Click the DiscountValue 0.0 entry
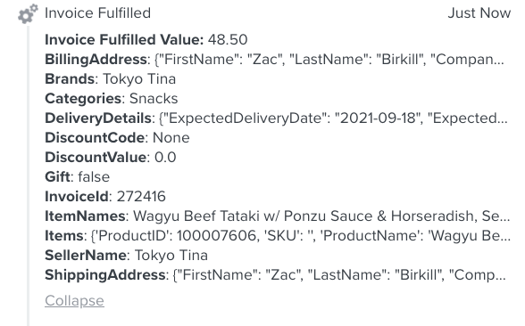The height and width of the screenshot is (326, 525). (111, 158)
